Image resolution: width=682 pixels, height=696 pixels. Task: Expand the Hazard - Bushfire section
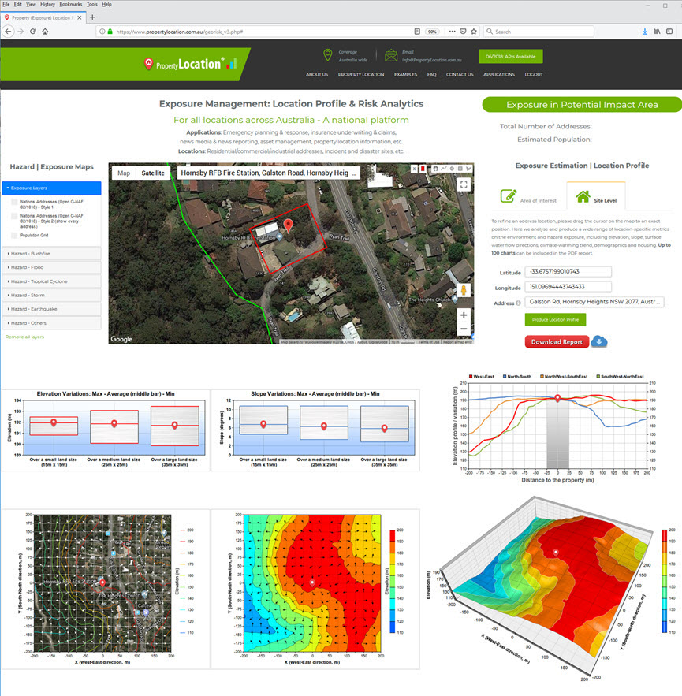pyautogui.click(x=51, y=254)
